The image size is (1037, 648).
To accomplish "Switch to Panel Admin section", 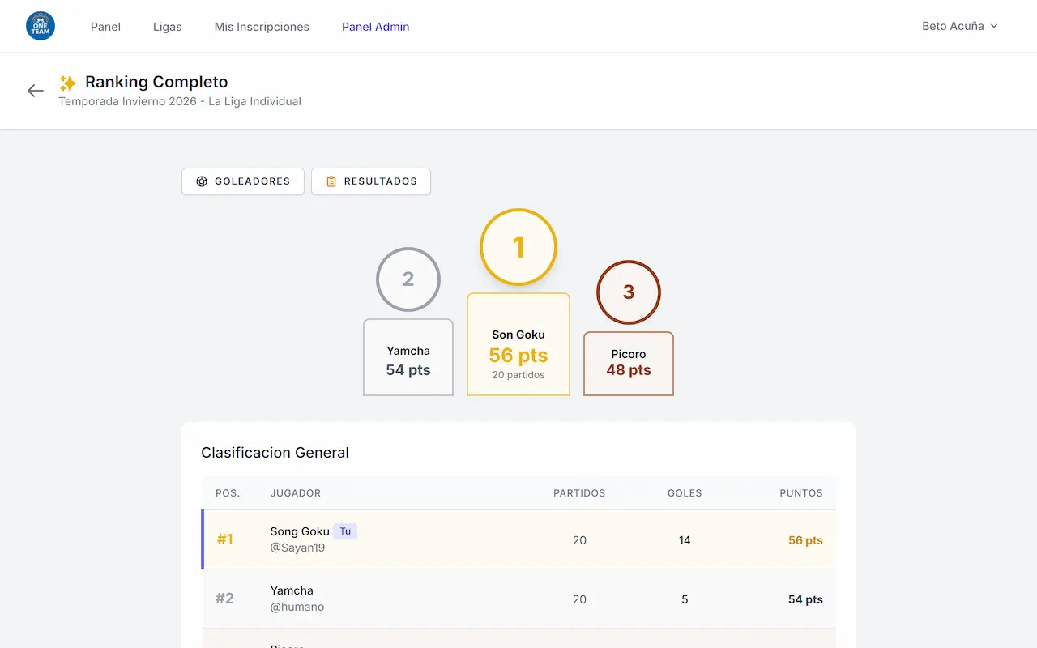I will [375, 27].
